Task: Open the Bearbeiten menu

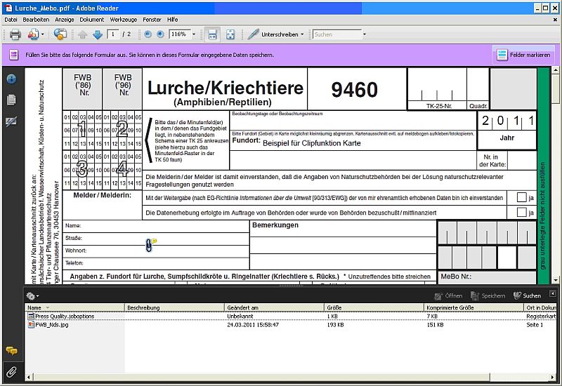Action: coord(36,20)
